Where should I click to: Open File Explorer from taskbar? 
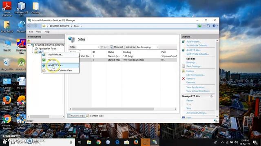pyautogui.click(x=89, y=142)
